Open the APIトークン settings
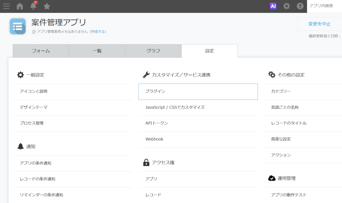 157,123
